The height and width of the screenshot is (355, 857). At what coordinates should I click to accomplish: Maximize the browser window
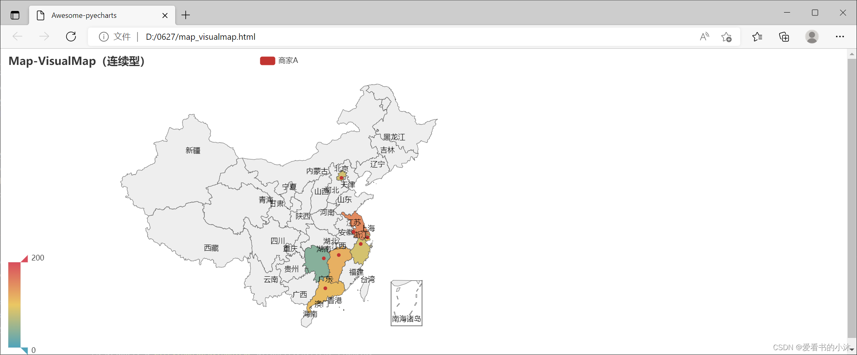pyautogui.click(x=815, y=13)
